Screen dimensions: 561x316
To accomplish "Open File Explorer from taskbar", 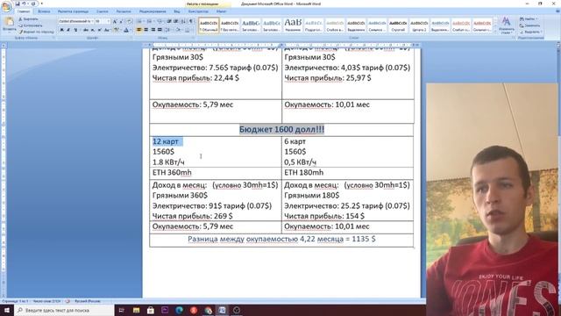I will tap(137, 310).
